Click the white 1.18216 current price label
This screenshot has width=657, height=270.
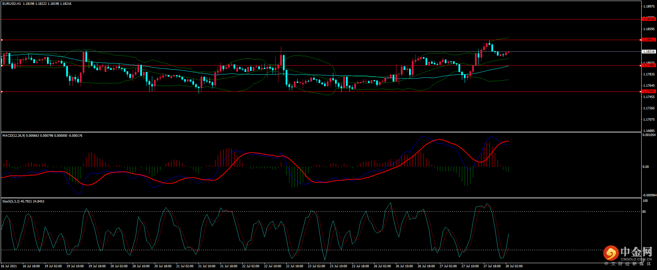click(648, 51)
